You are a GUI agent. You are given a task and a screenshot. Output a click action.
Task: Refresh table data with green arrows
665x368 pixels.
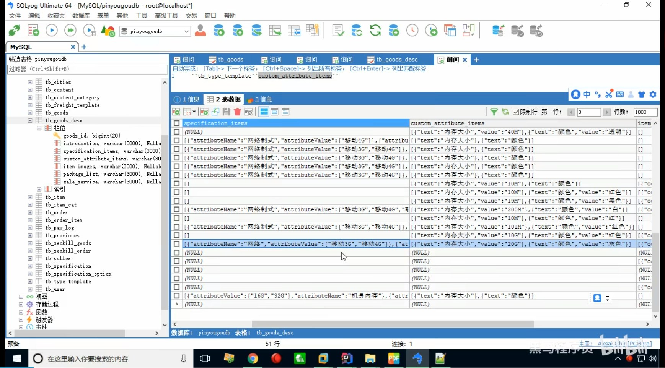(x=505, y=112)
